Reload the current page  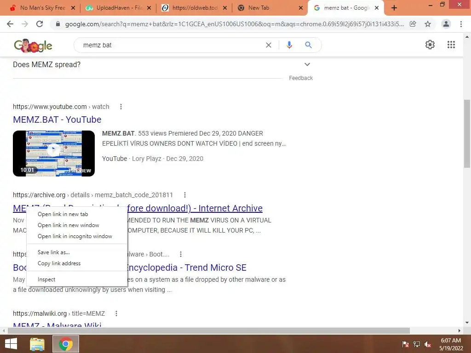click(40, 24)
